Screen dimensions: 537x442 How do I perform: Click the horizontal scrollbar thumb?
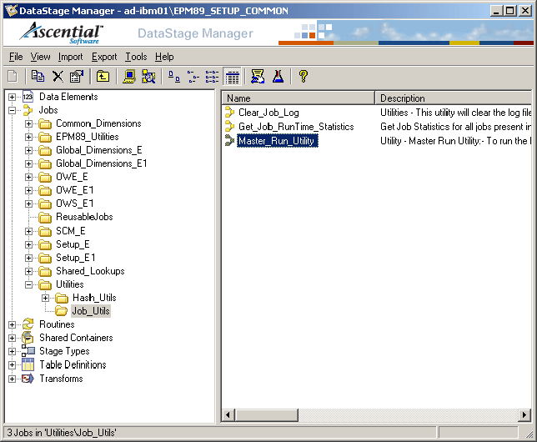tap(267, 415)
